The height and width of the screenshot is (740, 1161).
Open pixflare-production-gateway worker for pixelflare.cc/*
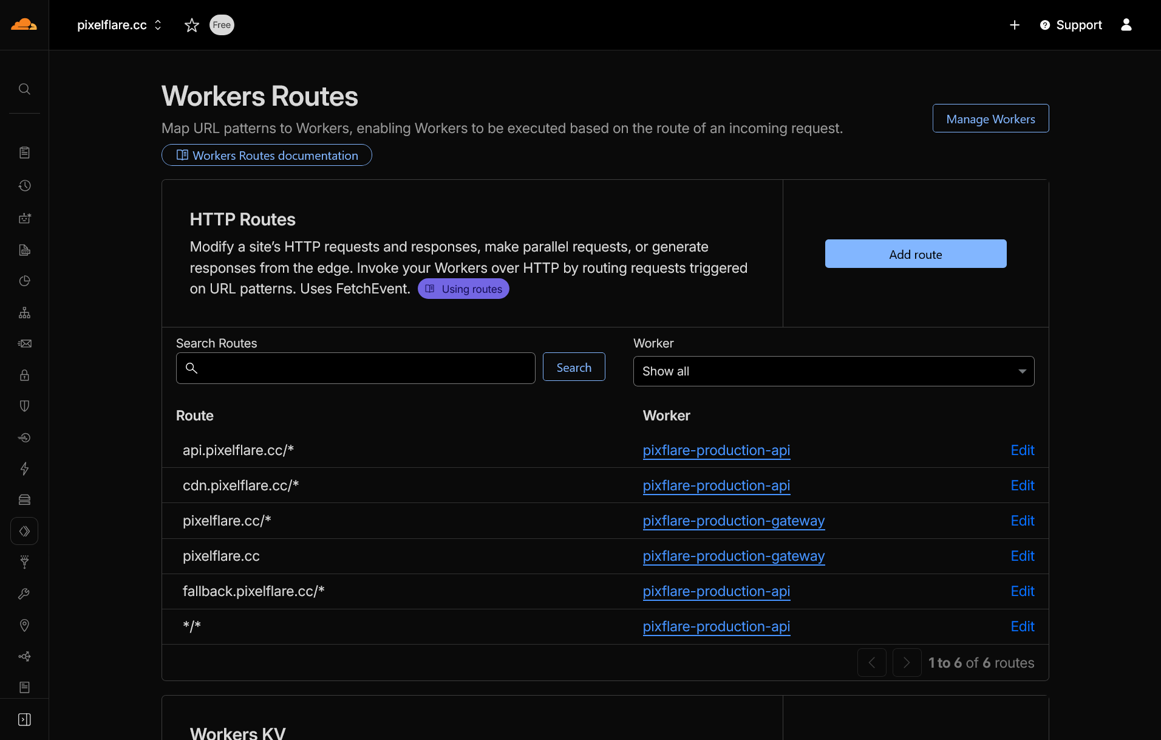click(x=734, y=521)
